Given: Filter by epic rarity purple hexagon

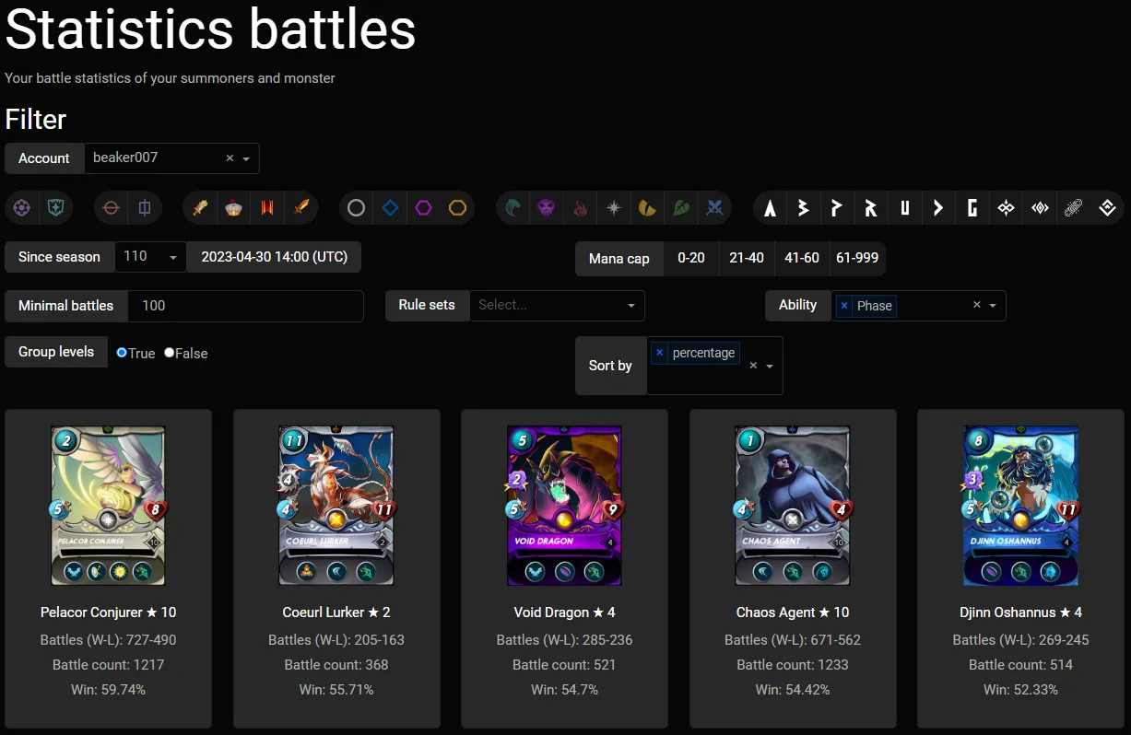Looking at the screenshot, I should 424,208.
